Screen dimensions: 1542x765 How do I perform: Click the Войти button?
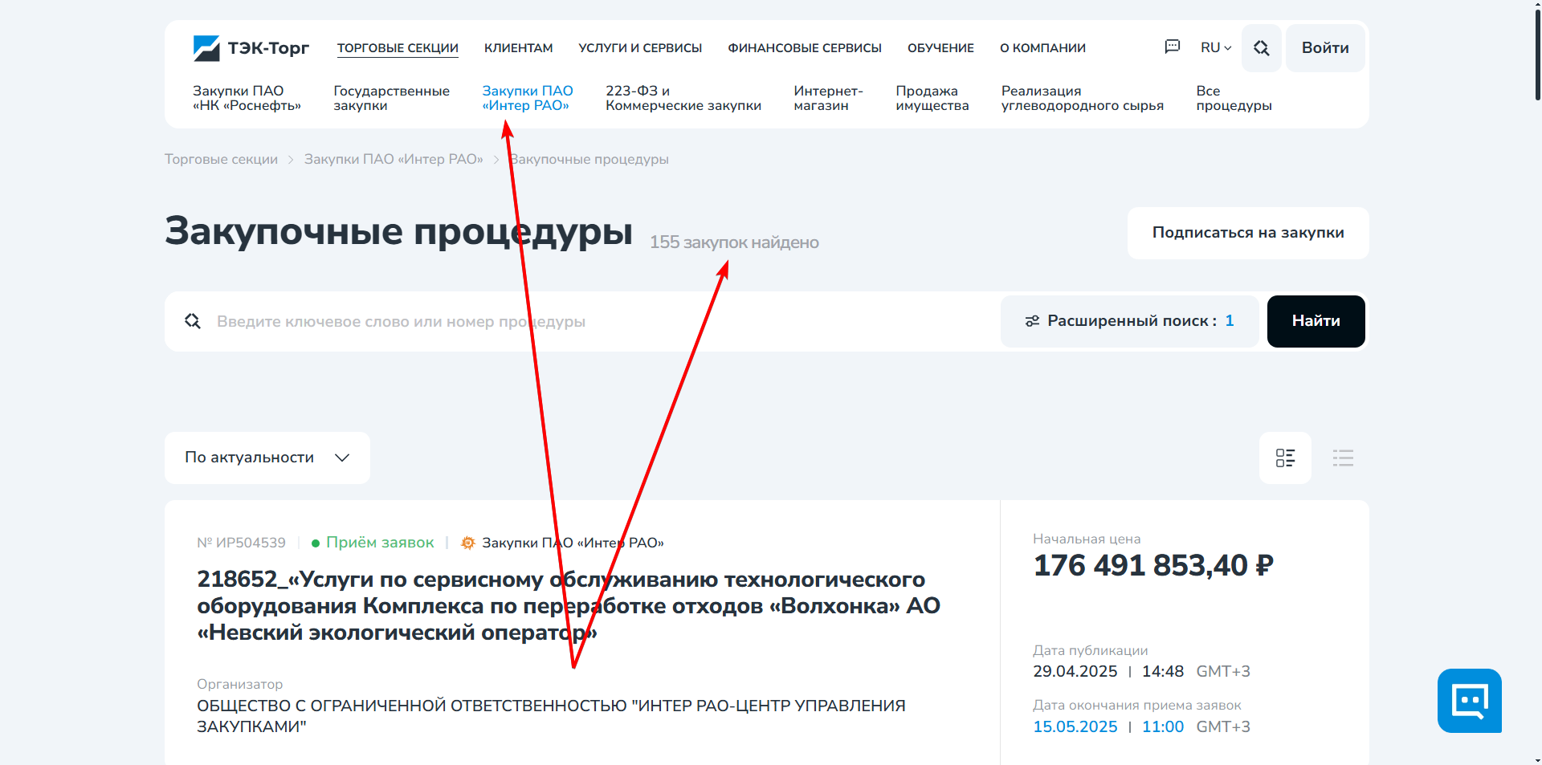(x=1325, y=48)
